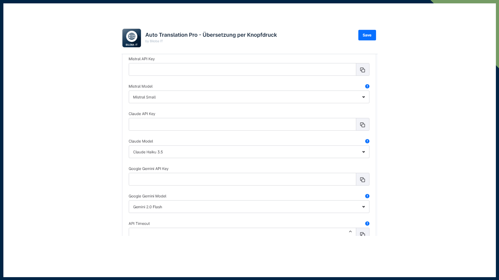Click the Auto Translation Pro title
The image size is (499, 280).
[211, 35]
